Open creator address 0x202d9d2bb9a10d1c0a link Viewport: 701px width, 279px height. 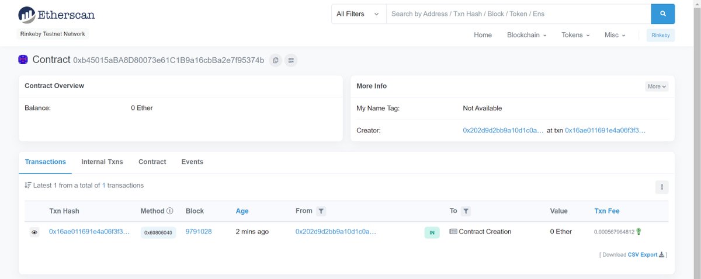coord(503,131)
